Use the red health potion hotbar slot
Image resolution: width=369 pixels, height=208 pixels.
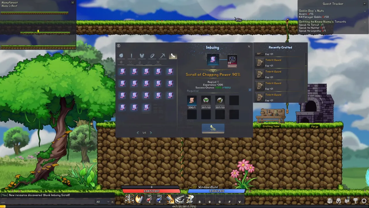tap(149, 199)
